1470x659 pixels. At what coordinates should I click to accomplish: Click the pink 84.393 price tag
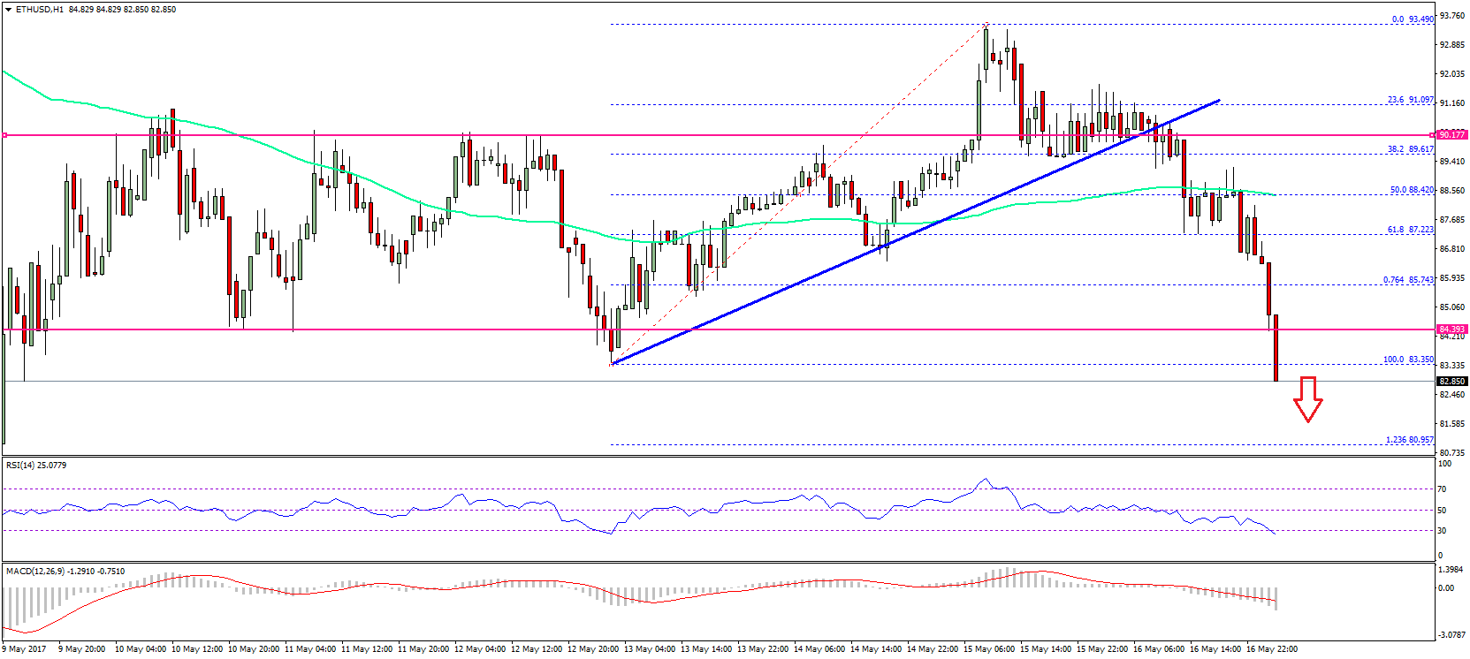[1452, 329]
